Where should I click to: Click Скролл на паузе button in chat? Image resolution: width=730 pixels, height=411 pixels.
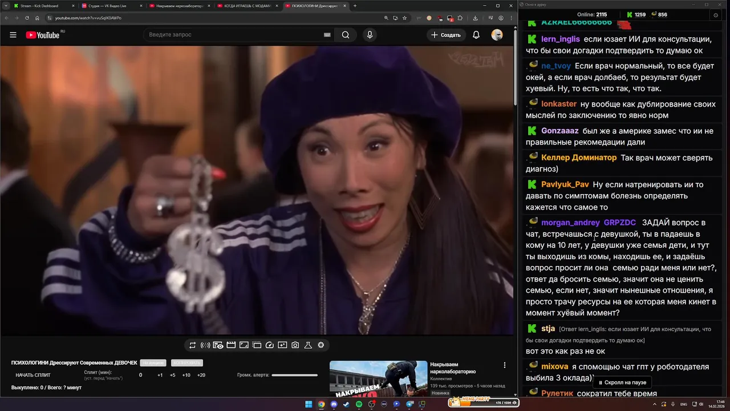622,382
